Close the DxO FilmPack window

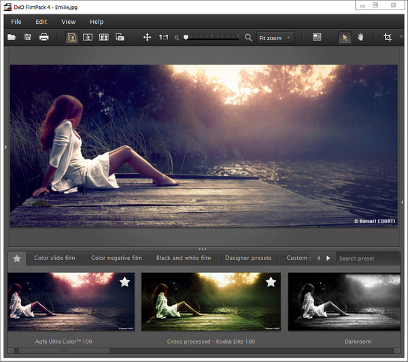coord(393,5)
